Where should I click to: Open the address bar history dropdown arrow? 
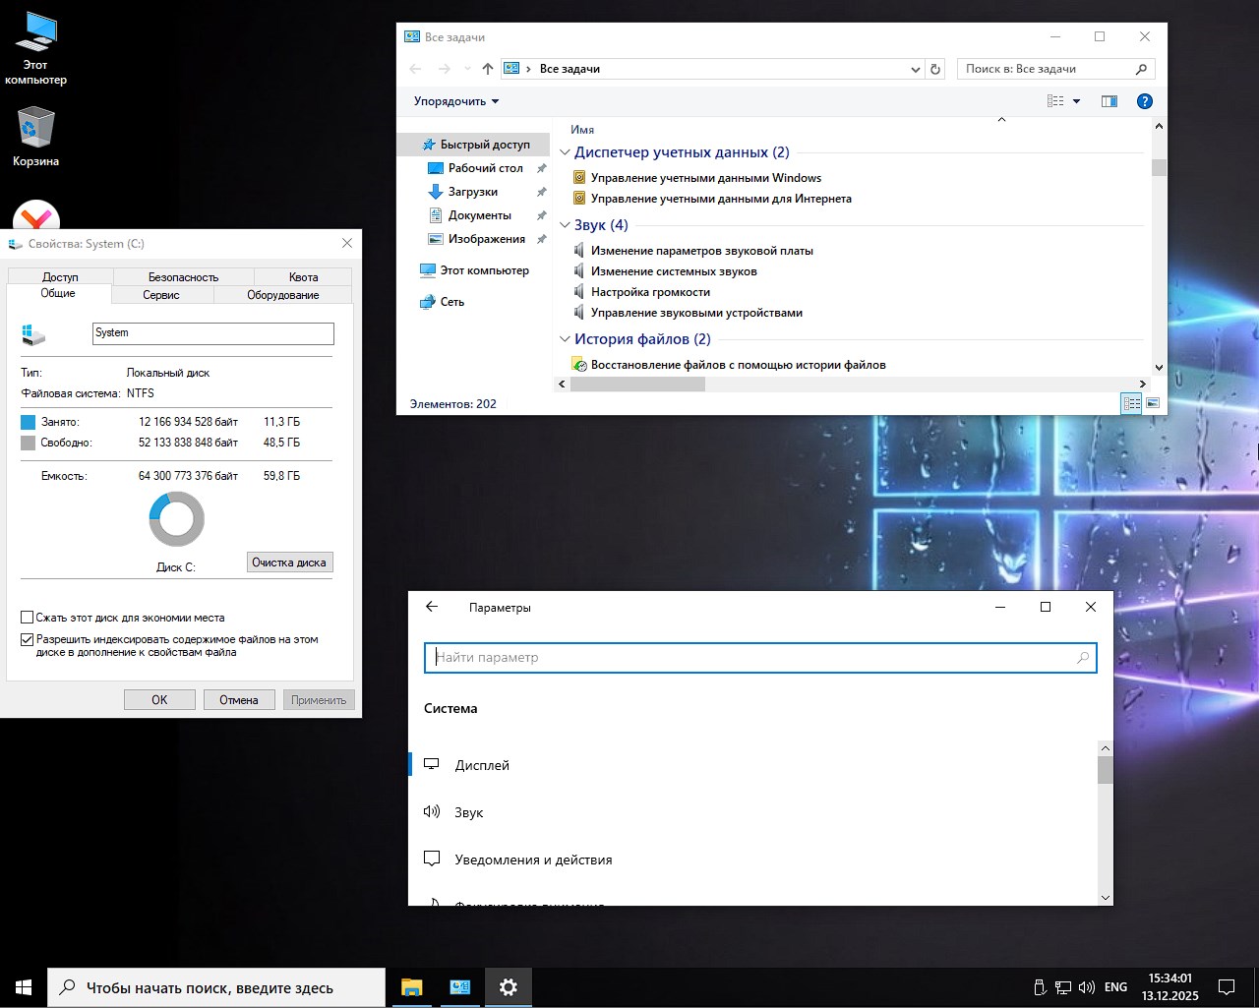click(915, 69)
